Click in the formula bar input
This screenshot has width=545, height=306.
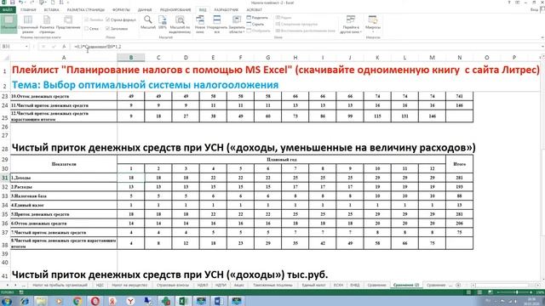(x=306, y=47)
